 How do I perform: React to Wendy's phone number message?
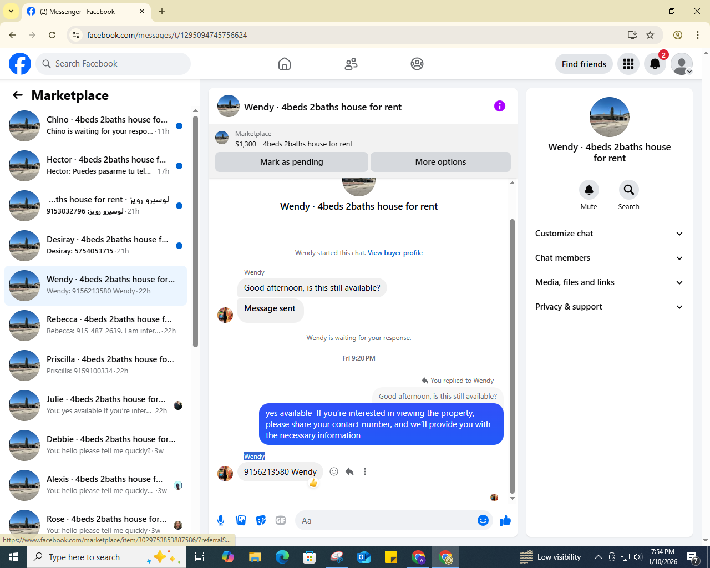[x=334, y=471]
